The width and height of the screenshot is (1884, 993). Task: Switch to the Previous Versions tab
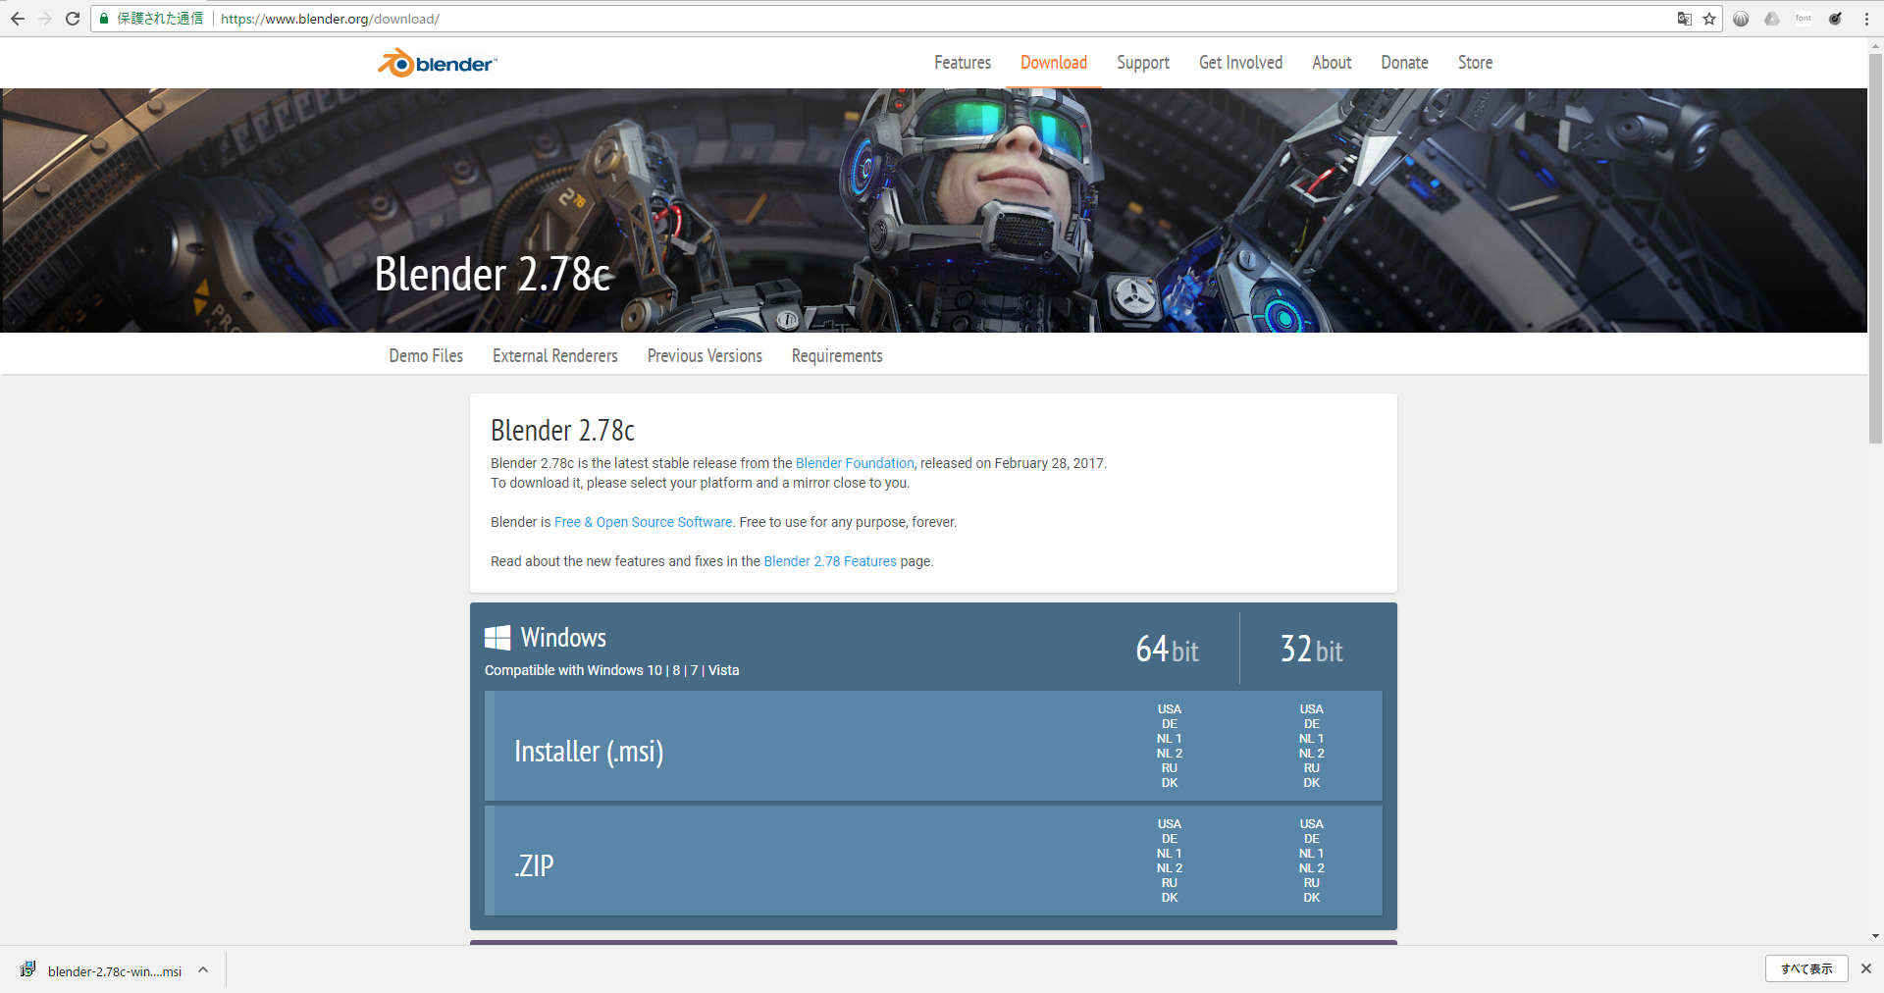(x=704, y=355)
